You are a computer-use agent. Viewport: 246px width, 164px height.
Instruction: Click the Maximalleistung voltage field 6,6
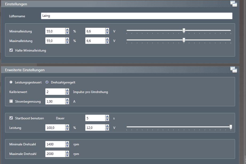(x=95, y=41)
